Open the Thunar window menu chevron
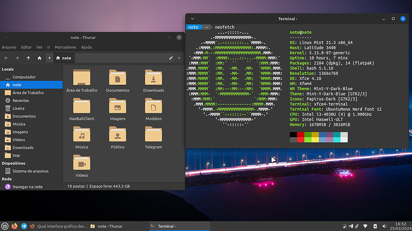The image size is (412, 231). point(6,38)
